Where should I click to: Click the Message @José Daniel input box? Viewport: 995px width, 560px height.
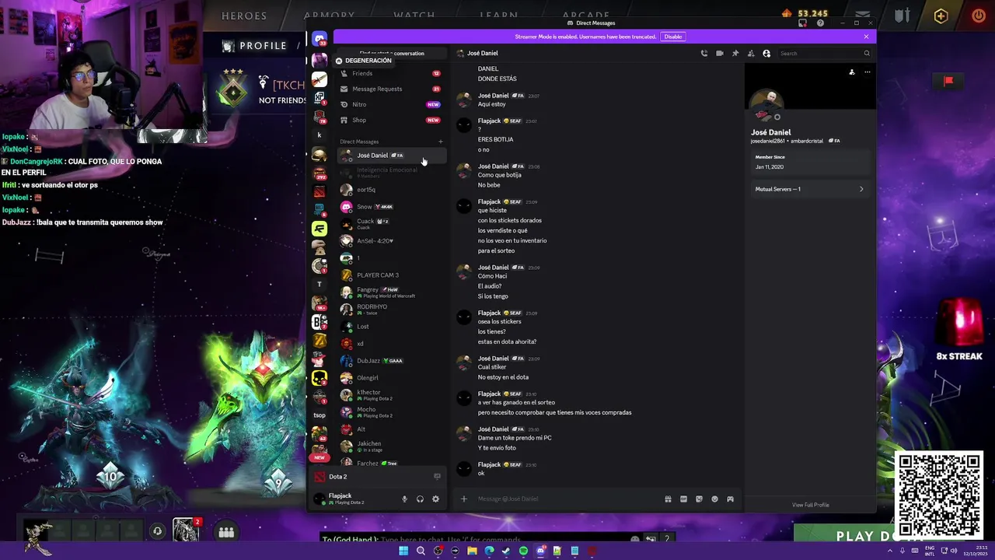(x=567, y=499)
